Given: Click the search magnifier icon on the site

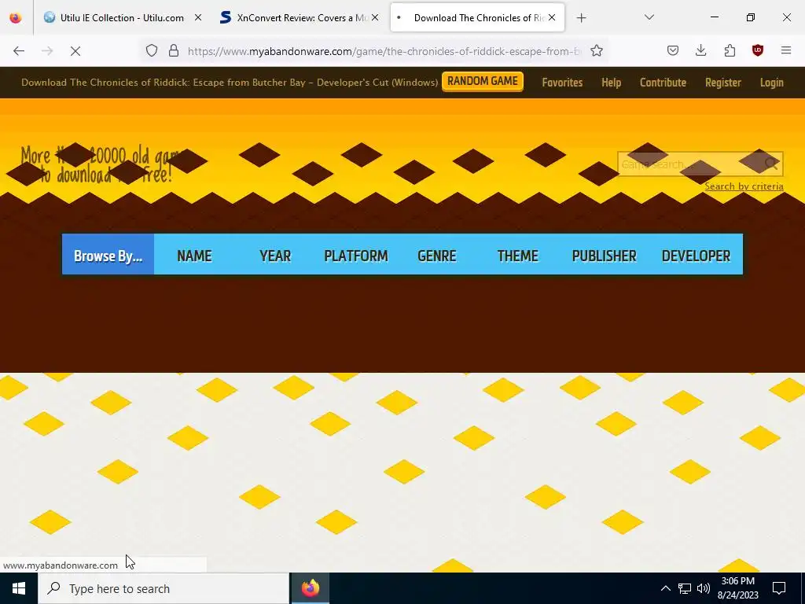Looking at the screenshot, I should point(771,164).
